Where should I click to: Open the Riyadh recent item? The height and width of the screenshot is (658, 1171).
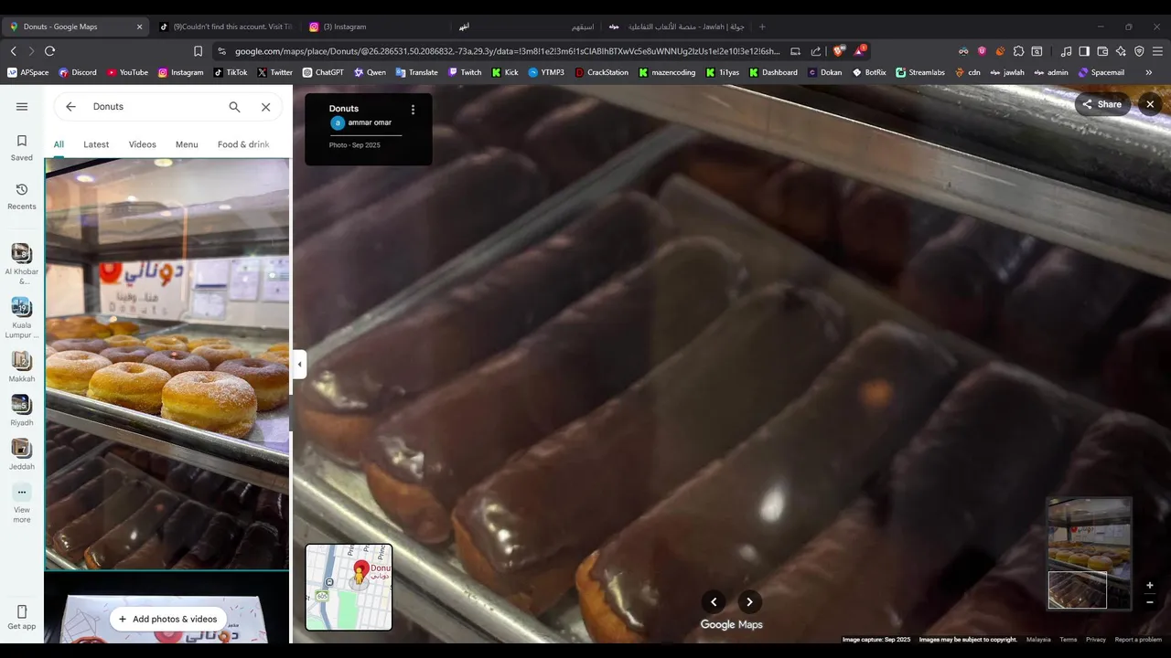pos(22,410)
